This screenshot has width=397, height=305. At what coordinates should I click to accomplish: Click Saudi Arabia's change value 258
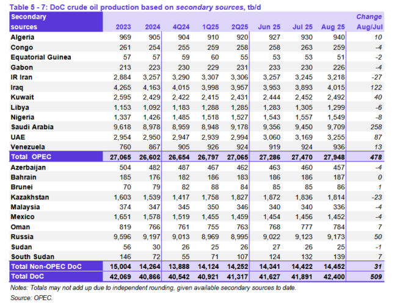pyautogui.click(x=376, y=127)
